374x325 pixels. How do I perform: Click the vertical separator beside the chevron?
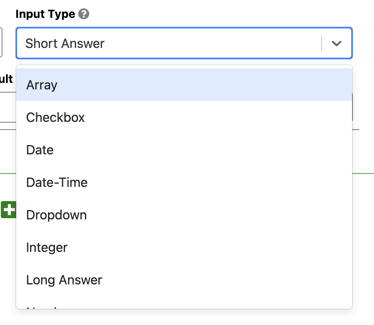pos(322,43)
